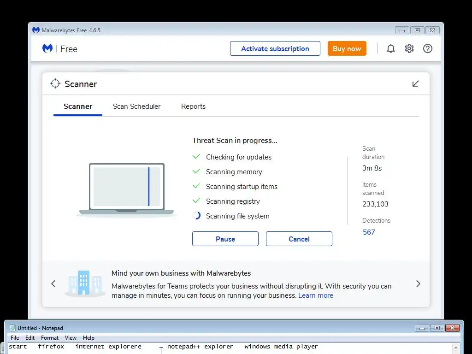The height and width of the screenshot is (354, 472).
Task: Click the Malwarebytes title bar icon
Action: (36, 30)
